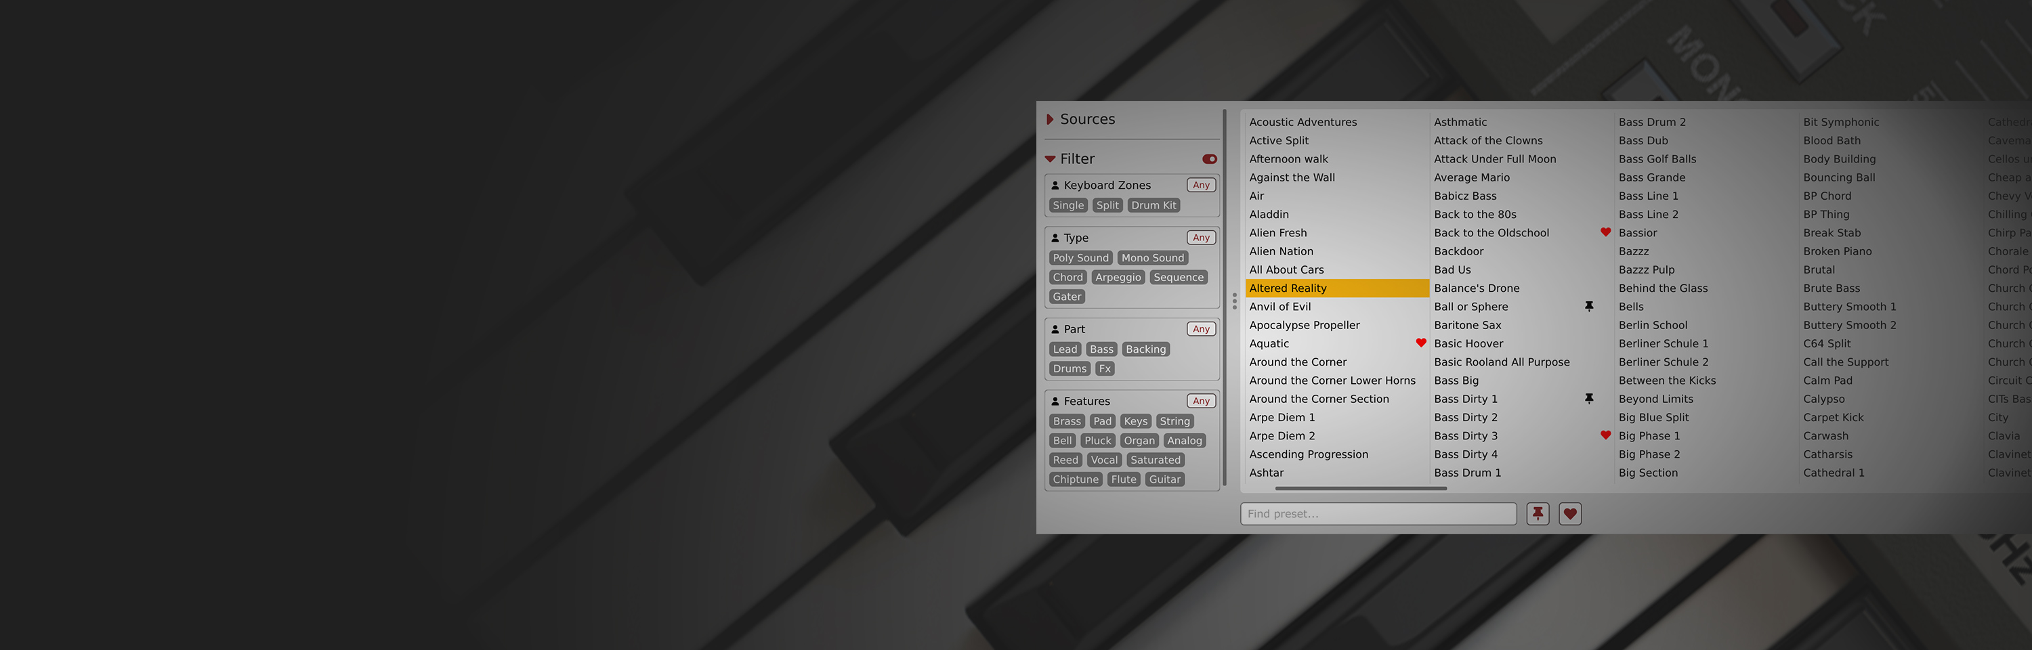This screenshot has width=2032, height=650.
Task: Click the three-dot panel divider handle
Action: pyautogui.click(x=1235, y=301)
